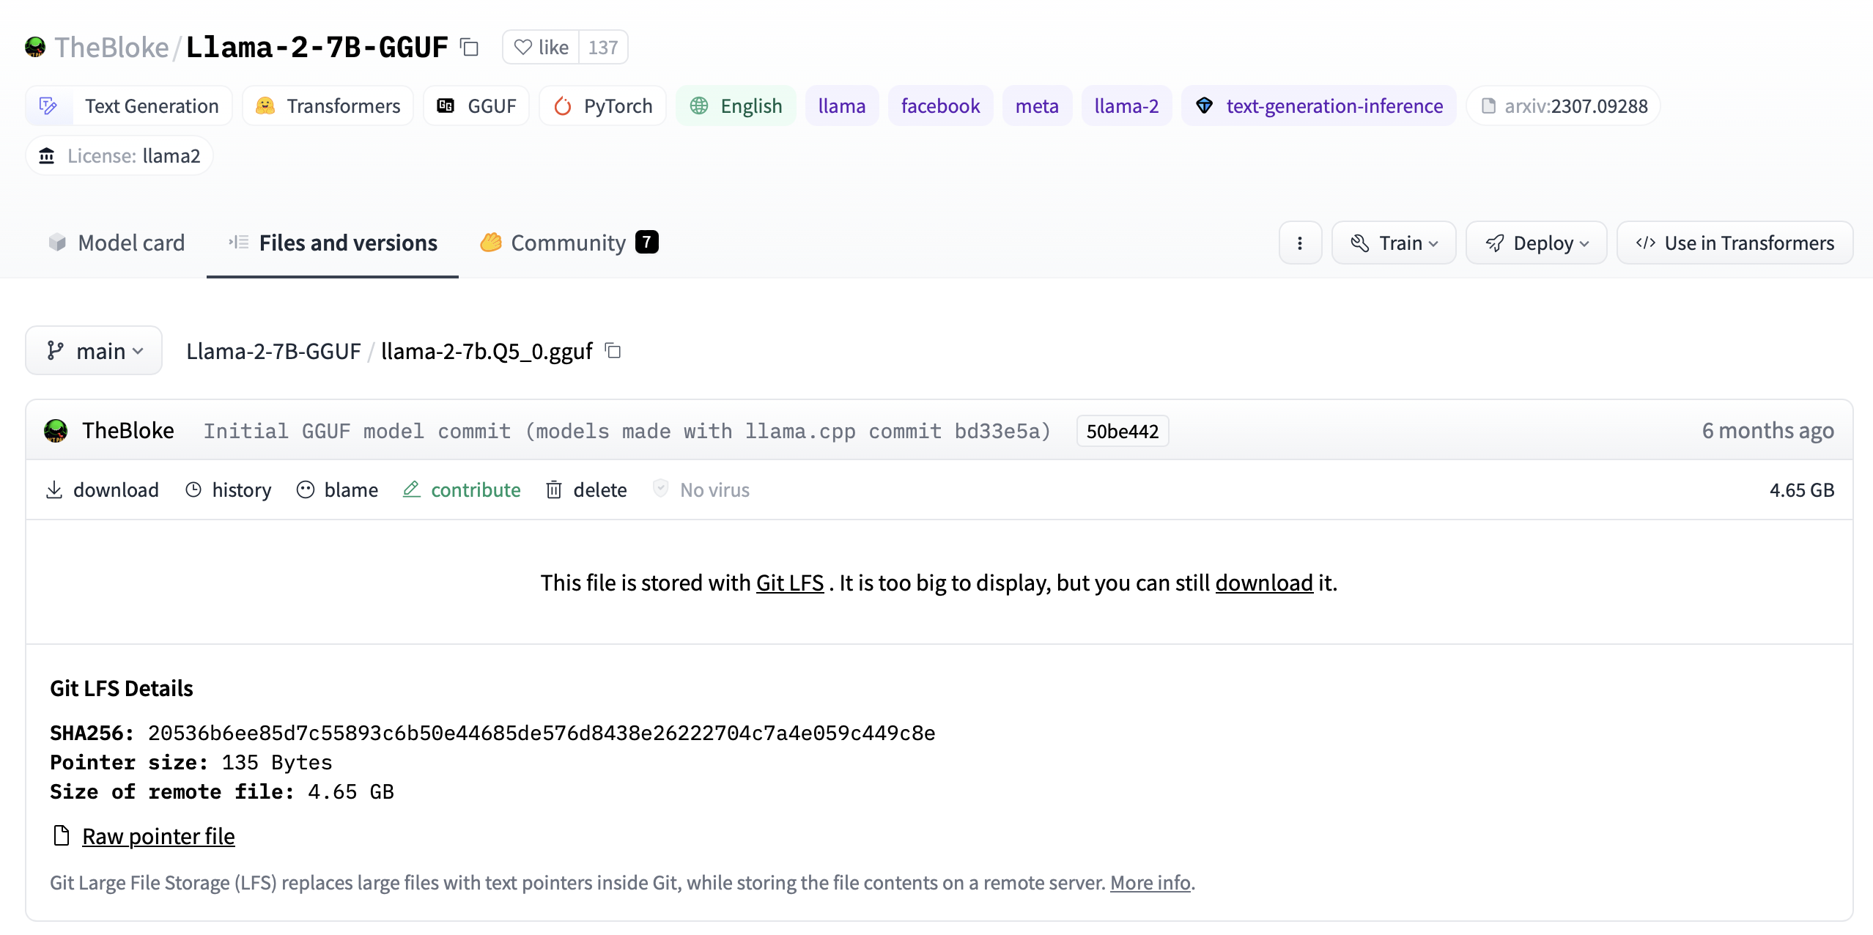Open TheBloke avatar in commit row
This screenshot has height=935, width=1873.
click(x=56, y=431)
